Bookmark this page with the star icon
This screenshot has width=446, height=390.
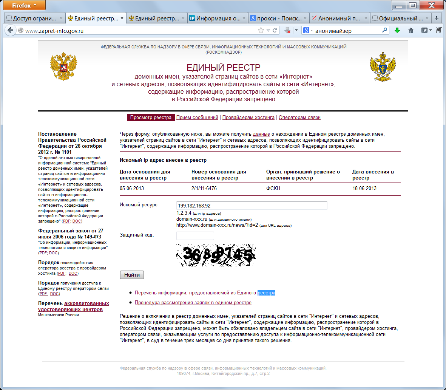click(261, 31)
